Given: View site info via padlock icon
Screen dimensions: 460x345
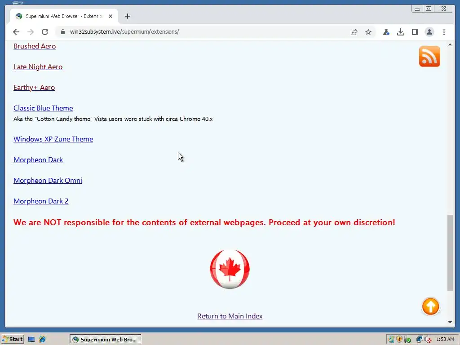Looking at the screenshot, I should pos(62,32).
